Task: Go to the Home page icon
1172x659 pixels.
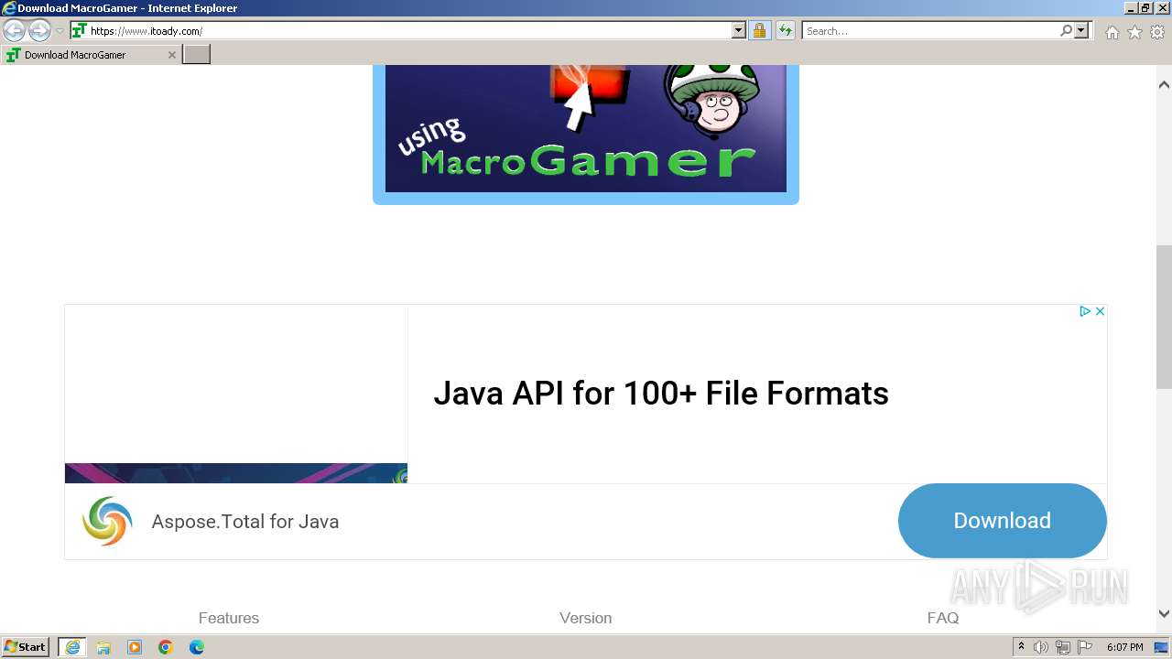Action: 1112,32
